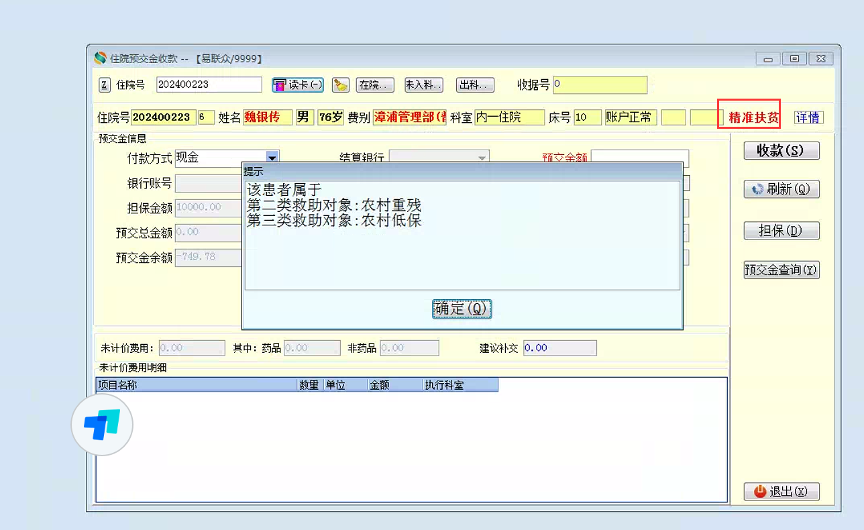Click the 收据号 receipt number field

pyautogui.click(x=600, y=85)
